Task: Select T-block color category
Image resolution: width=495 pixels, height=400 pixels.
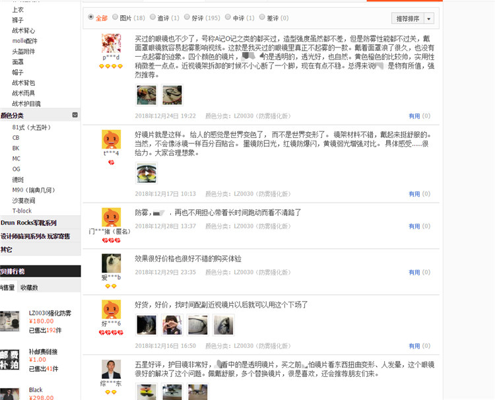Action: [22, 211]
